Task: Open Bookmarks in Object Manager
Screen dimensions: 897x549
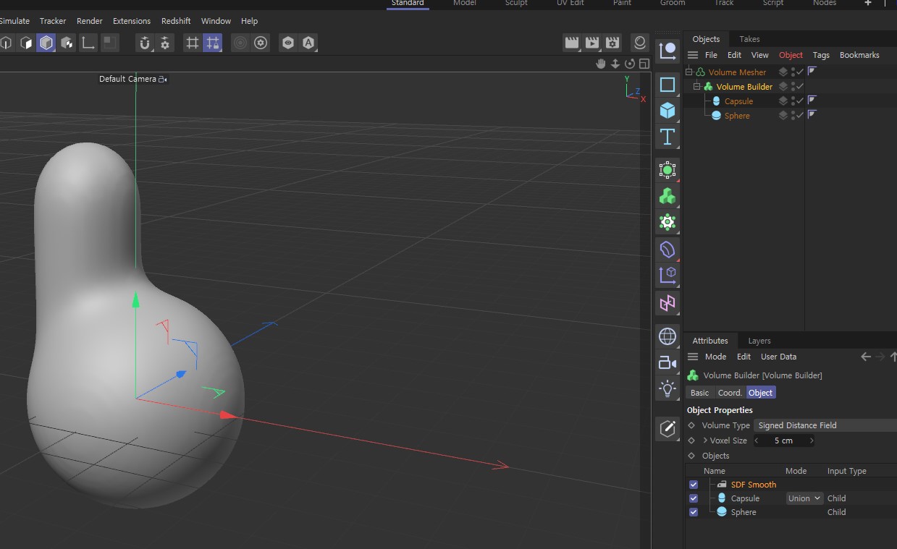Action: coord(859,55)
